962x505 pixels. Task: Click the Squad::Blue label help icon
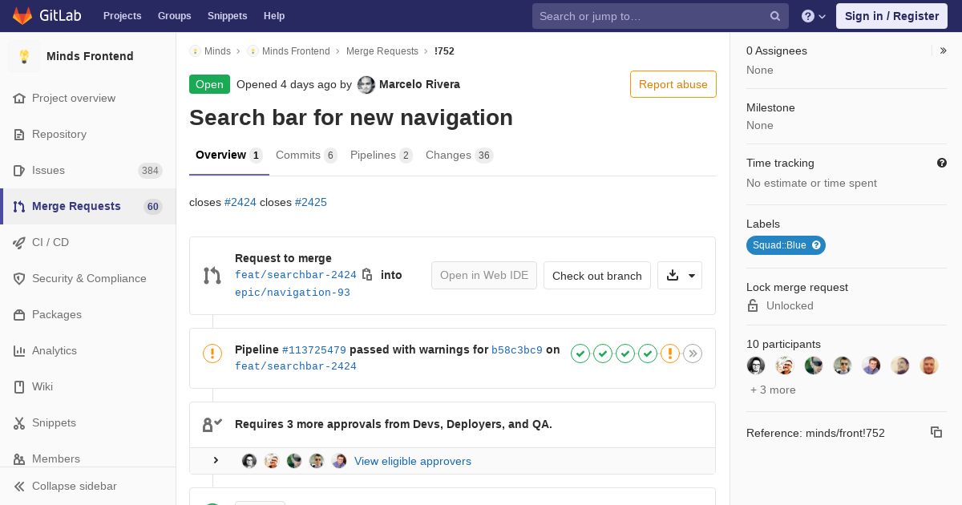pos(817,245)
